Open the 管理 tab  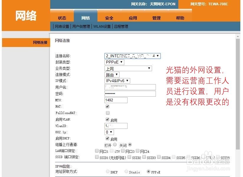156,18
